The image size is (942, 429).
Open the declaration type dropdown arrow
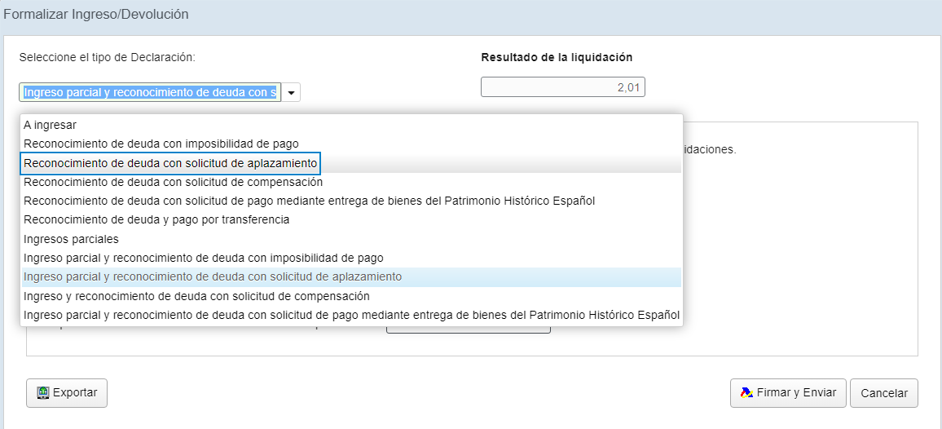click(x=292, y=93)
